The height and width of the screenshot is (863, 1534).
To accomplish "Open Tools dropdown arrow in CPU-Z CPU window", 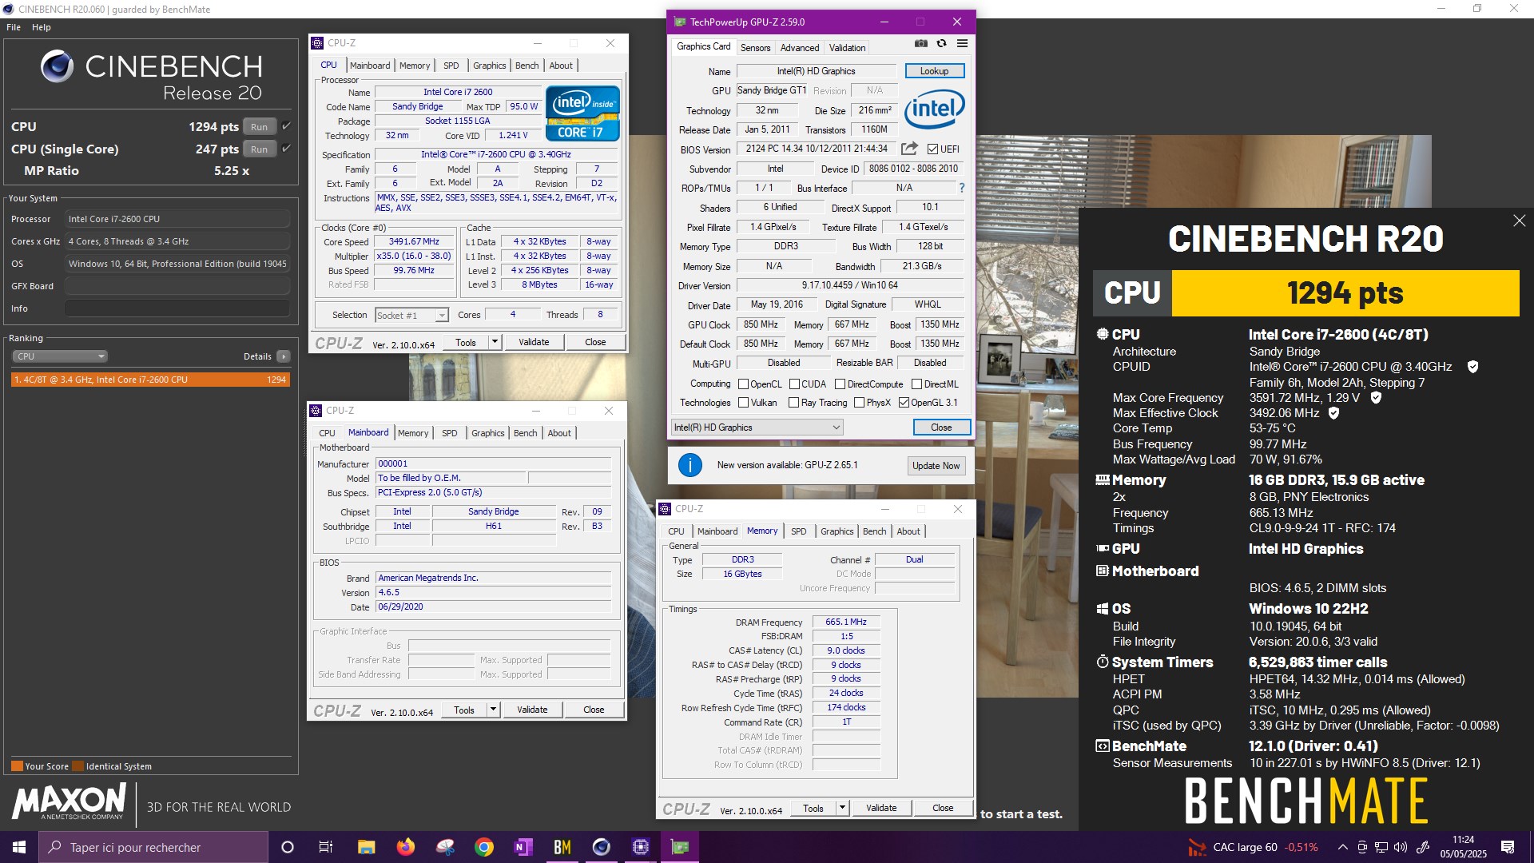I will pyautogui.click(x=495, y=342).
